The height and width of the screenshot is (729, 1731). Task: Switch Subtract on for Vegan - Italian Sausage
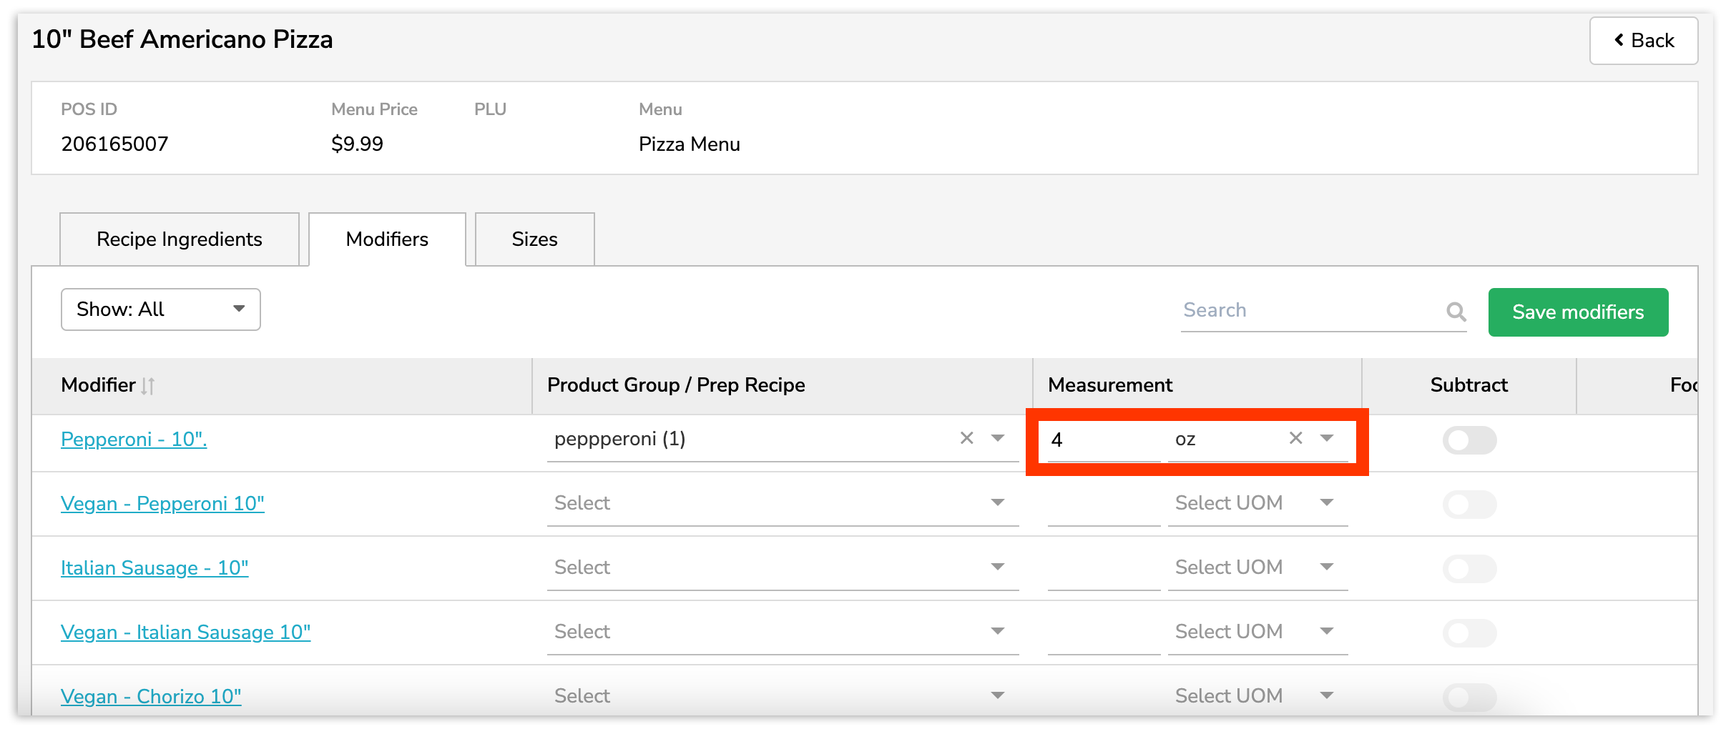[x=1468, y=633]
